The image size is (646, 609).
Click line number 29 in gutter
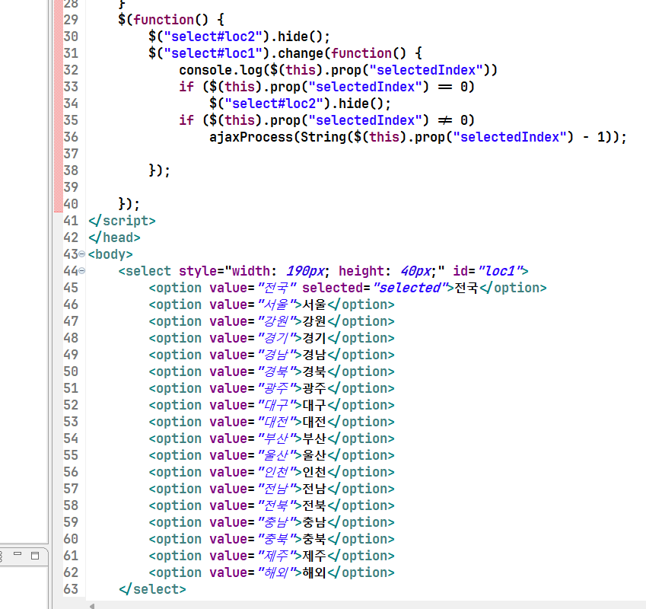pos(71,20)
